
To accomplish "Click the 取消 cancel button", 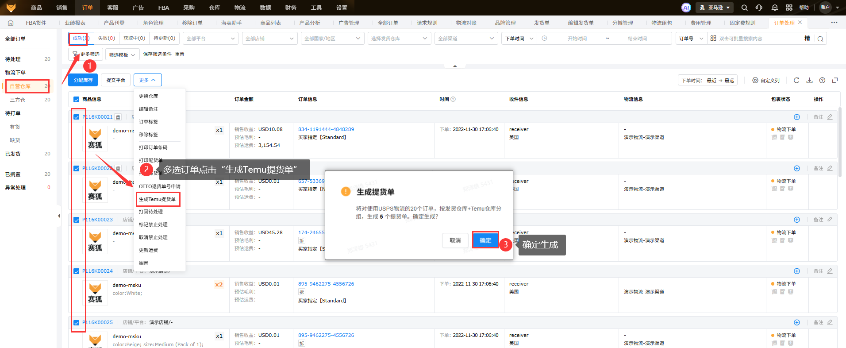I will pos(455,240).
